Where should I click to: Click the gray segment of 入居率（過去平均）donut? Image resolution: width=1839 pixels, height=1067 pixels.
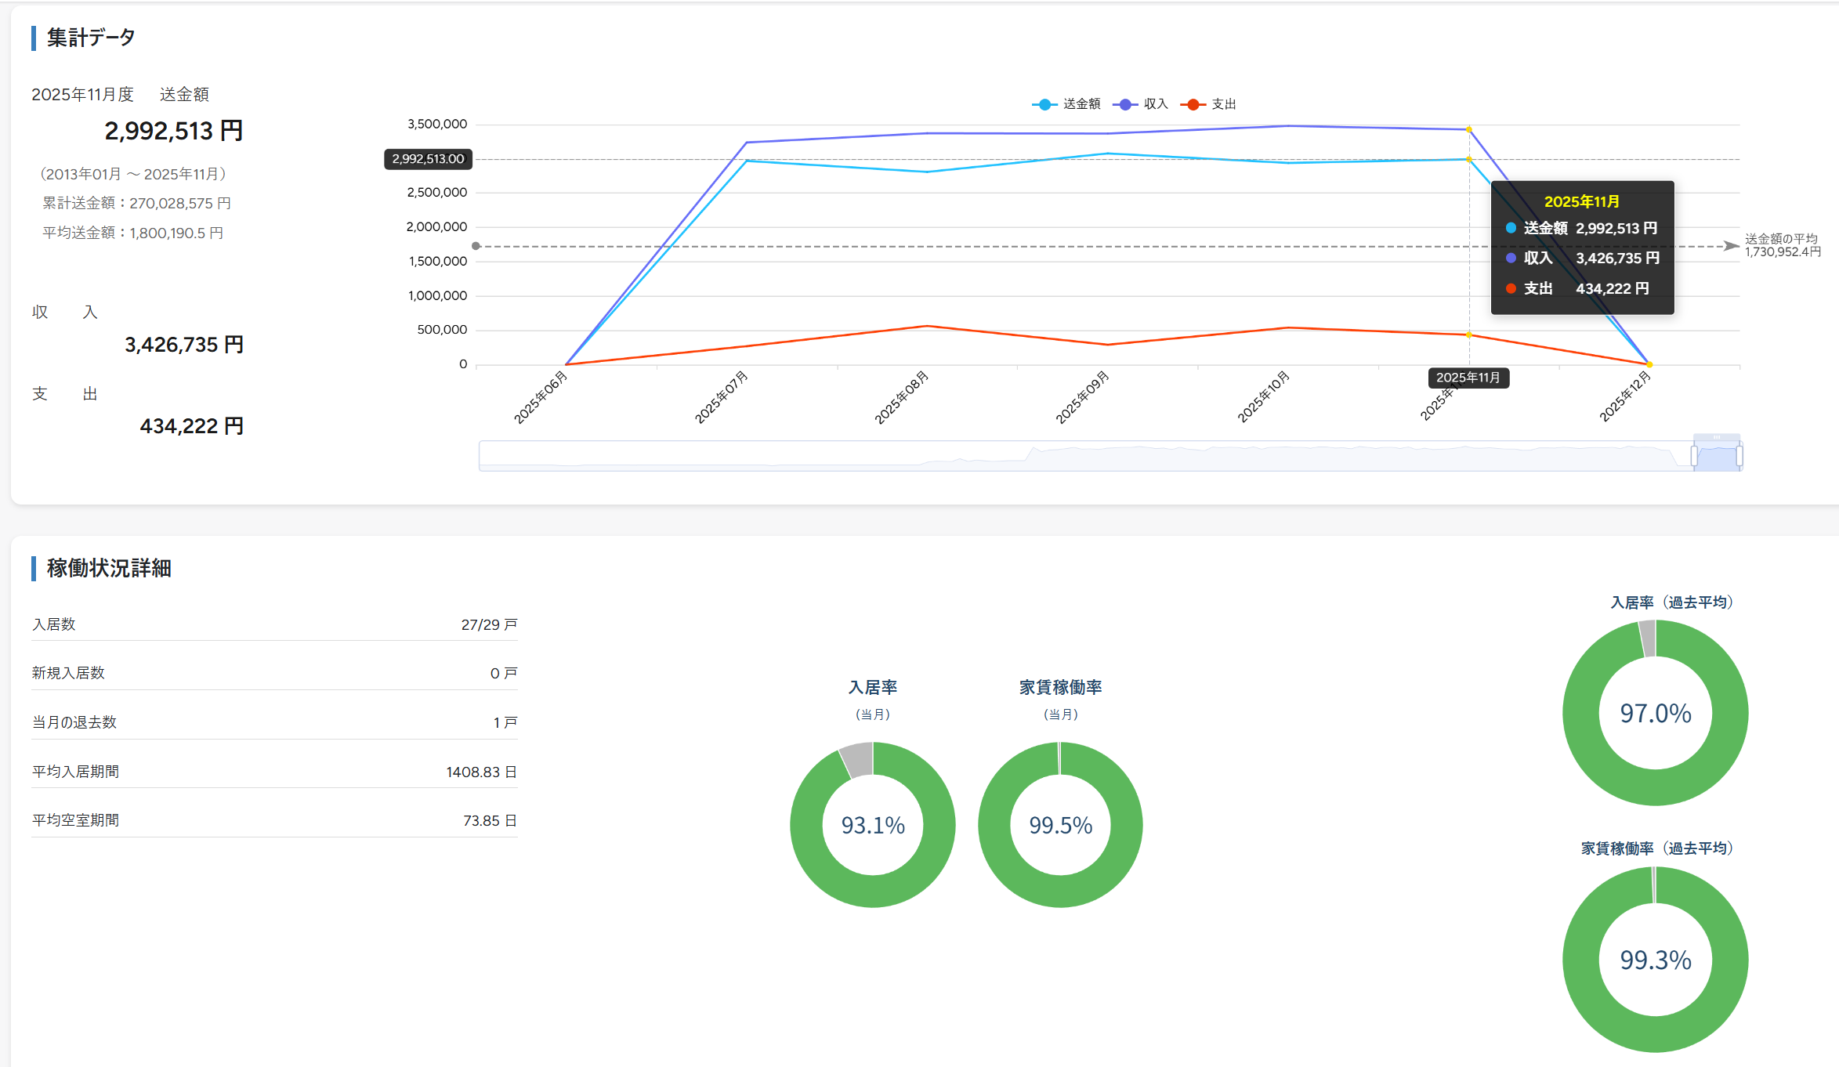tap(1649, 638)
